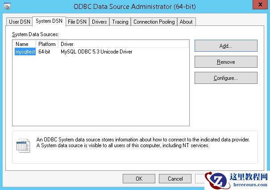The height and width of the screenshot is (190, 270).
Task: Sort by the Name column header
Action: [22, 44]
